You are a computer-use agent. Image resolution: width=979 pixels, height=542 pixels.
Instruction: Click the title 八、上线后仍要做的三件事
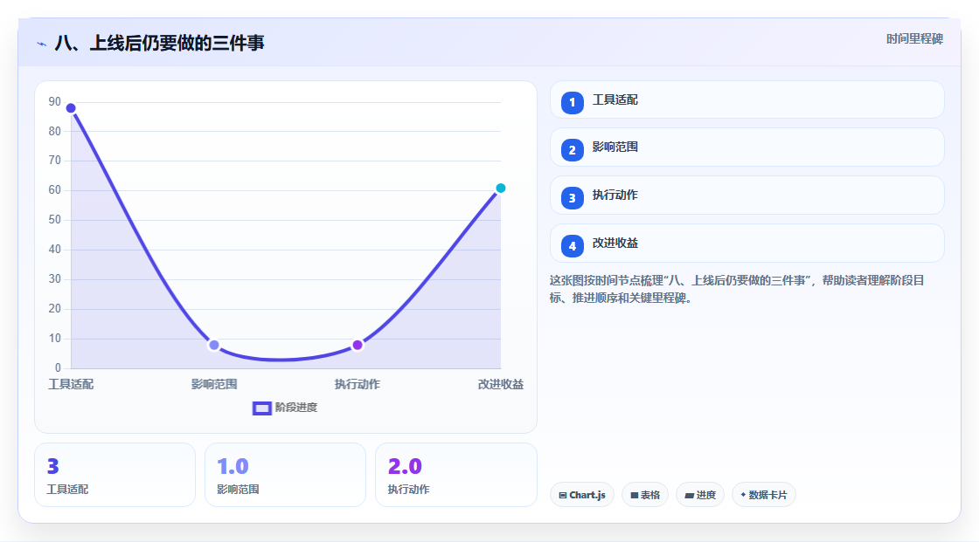tap(159, 43)
